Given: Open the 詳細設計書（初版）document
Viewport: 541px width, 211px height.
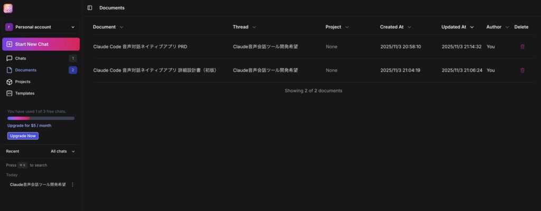Looking at the screenshot, I should point(156,70).
